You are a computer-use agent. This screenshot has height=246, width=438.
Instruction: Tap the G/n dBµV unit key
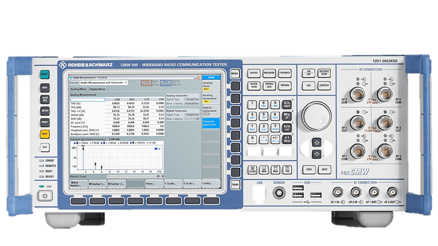click(x=287, y=104)
